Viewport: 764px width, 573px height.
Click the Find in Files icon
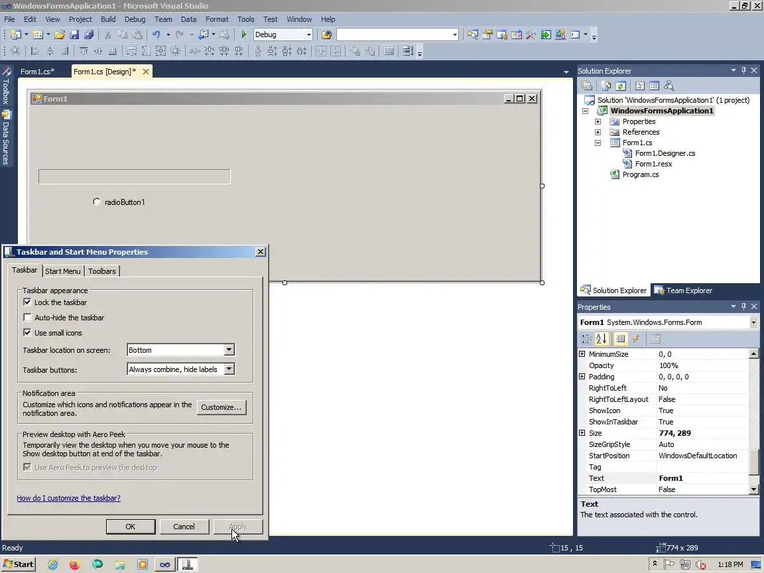click(x=326, y=34)
